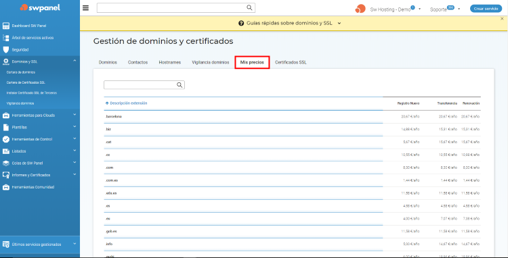Viewport: 508px width, 258px height.
Task: Open Vigilancia dominios in sidebar
Action: click(20, 103)
